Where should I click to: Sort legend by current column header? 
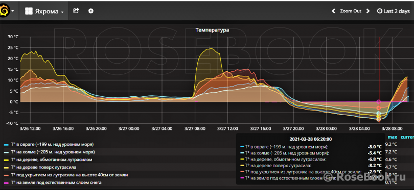pos(407,137)
